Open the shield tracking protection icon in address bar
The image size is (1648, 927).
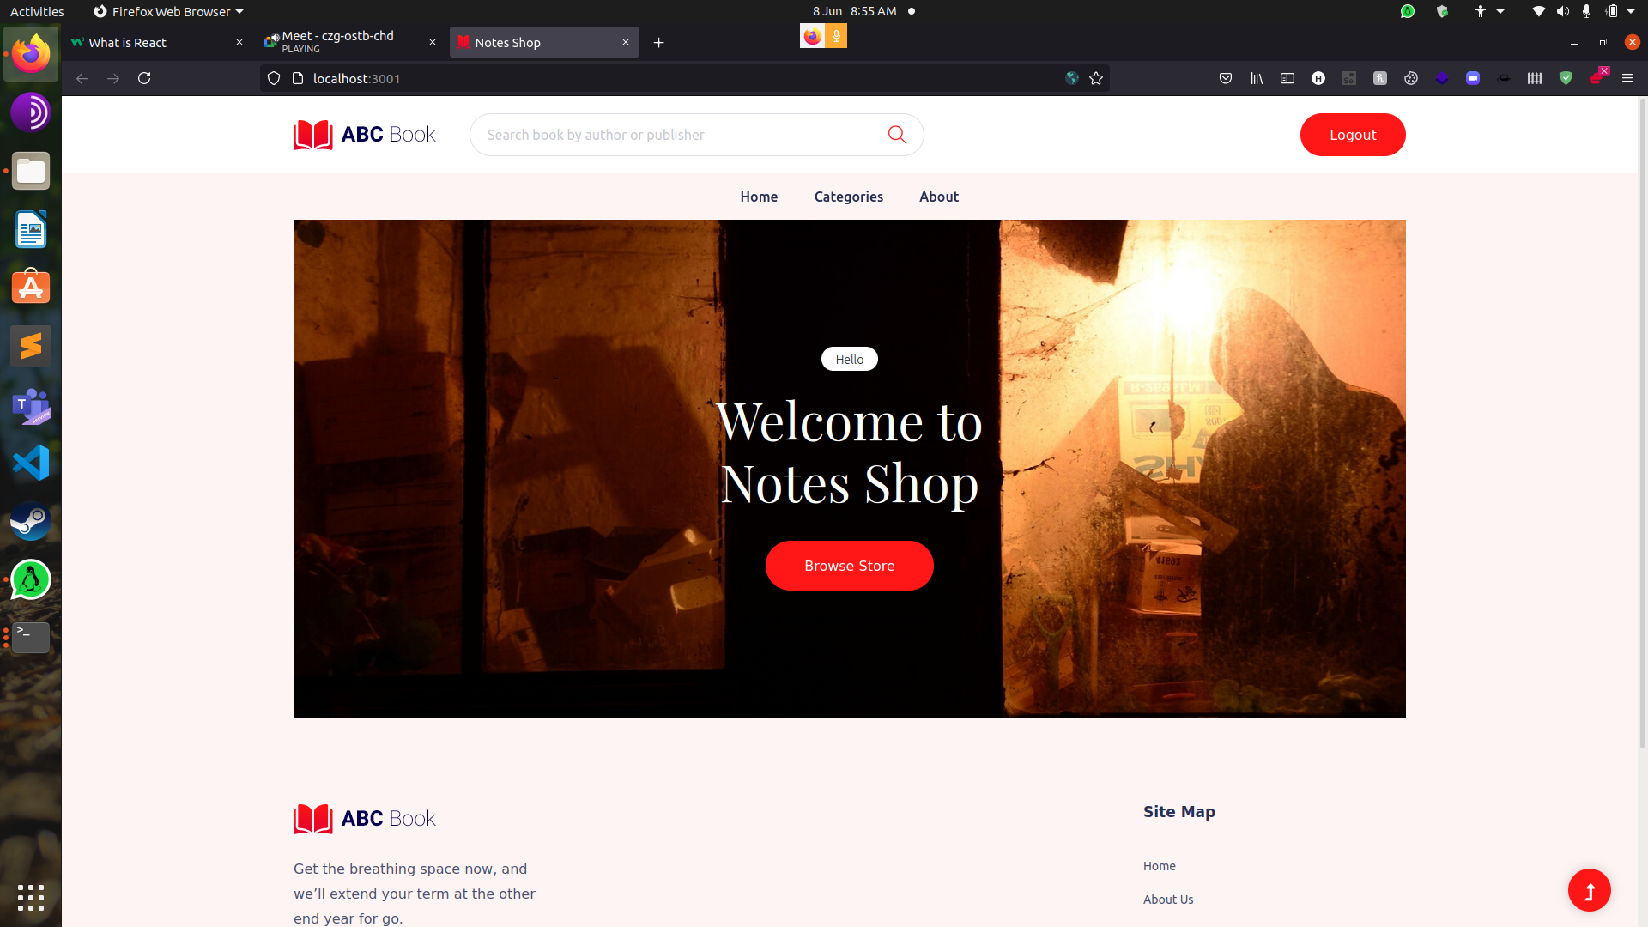[273, 78]
